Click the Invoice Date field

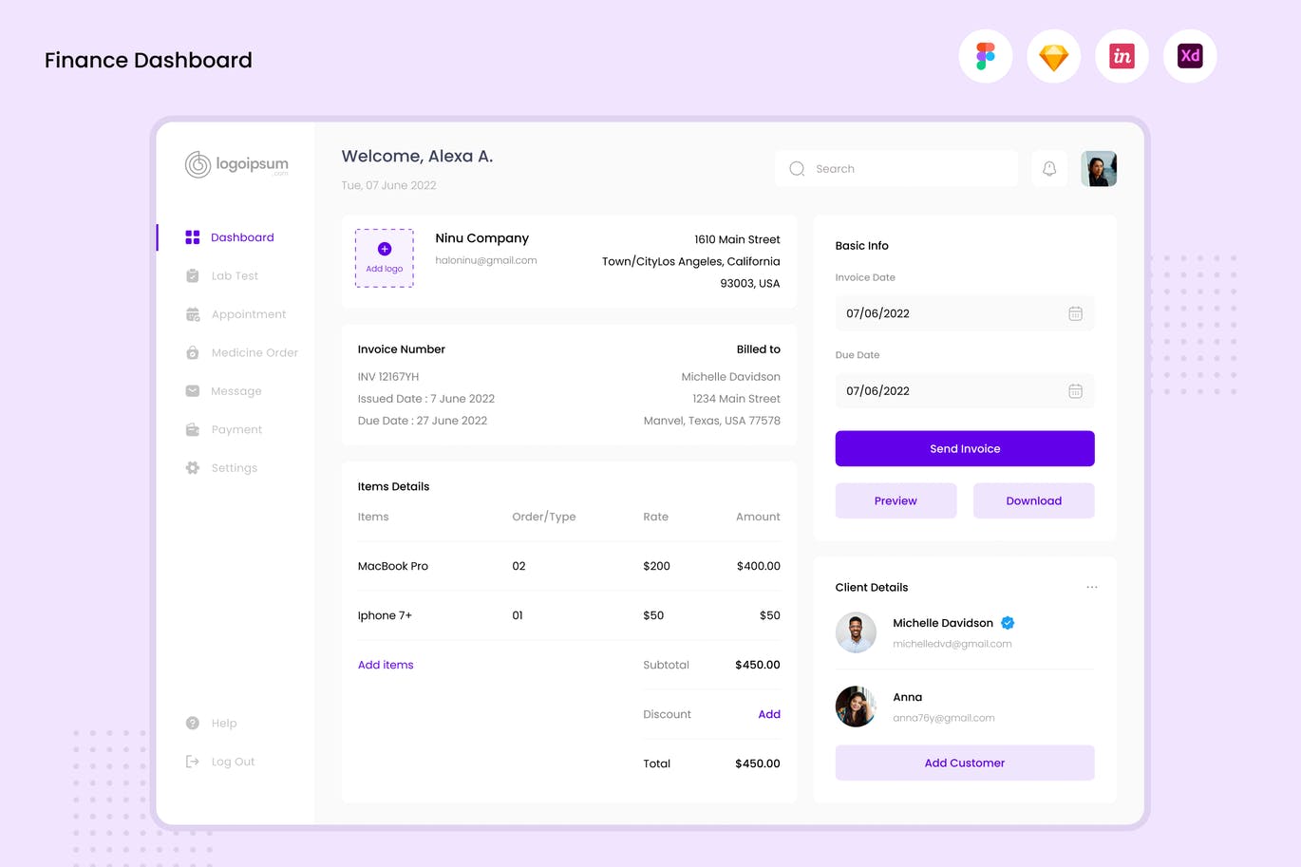coord(965,313)
